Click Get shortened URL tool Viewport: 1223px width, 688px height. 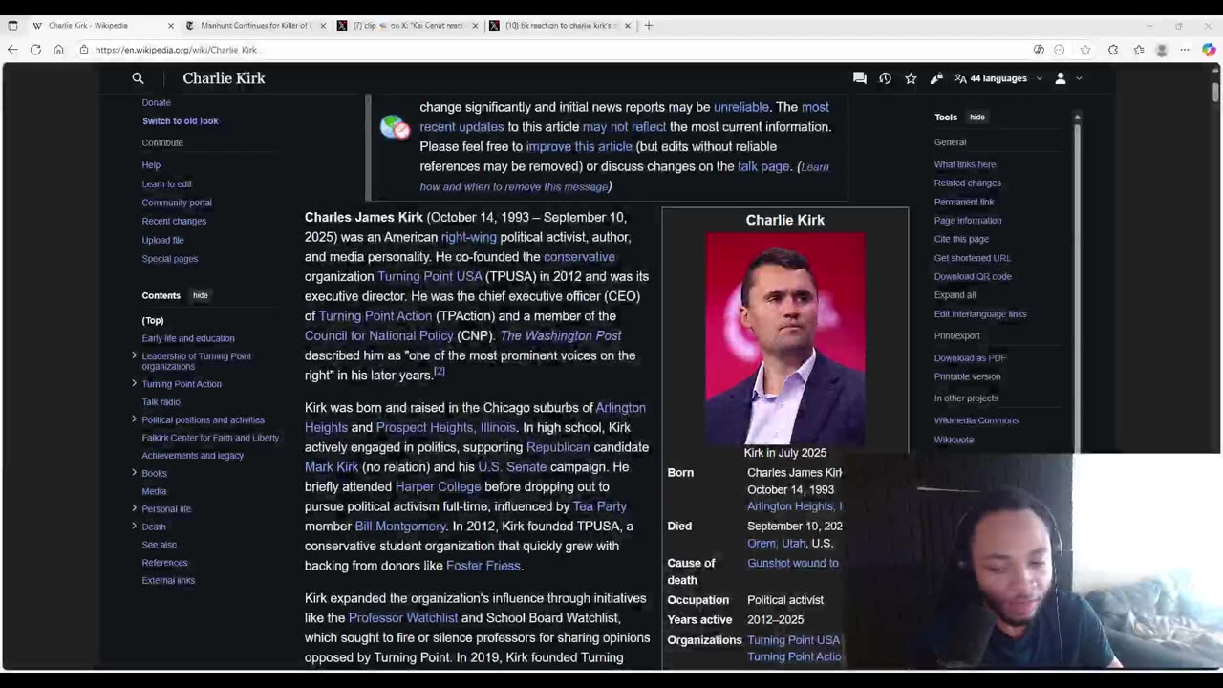coord(972,258)
